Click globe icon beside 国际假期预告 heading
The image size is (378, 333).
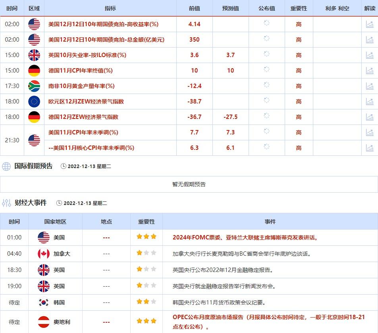[x=6, y=166]
